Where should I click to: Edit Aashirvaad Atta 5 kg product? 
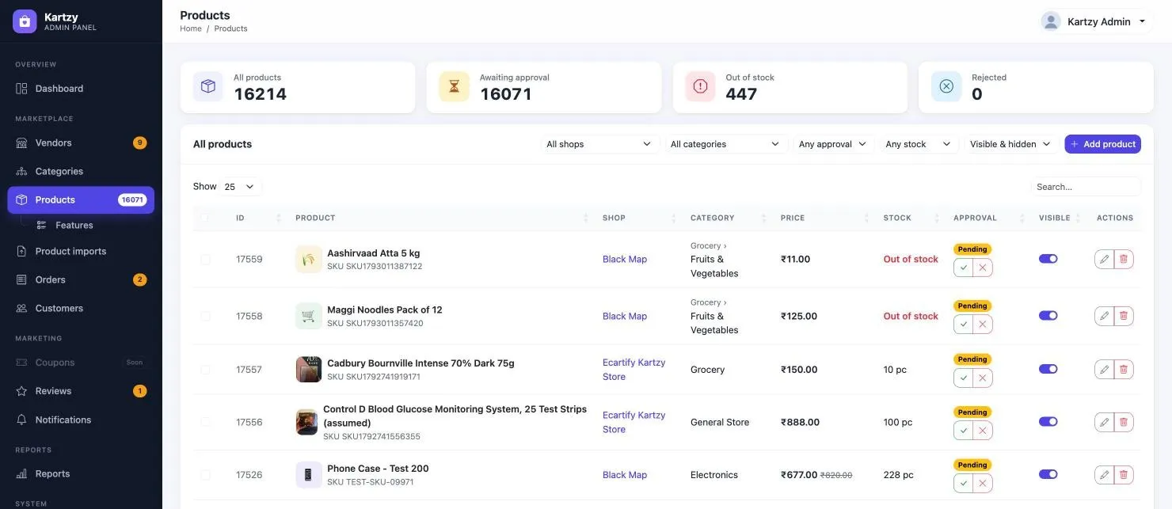tap(1104, 259)
